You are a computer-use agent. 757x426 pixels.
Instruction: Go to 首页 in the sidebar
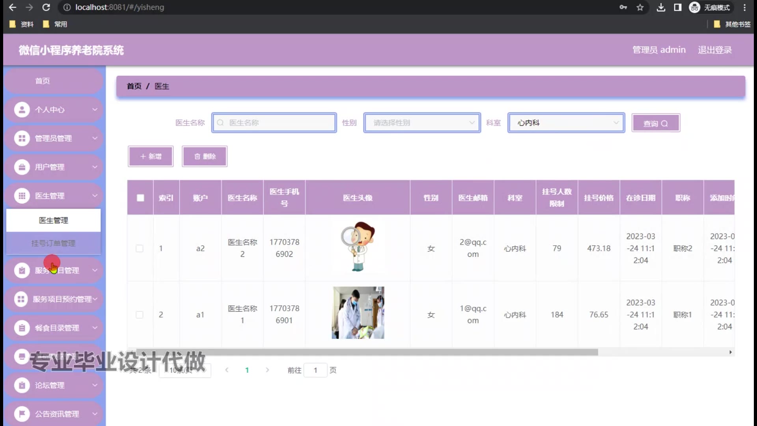[x=53, y=81]
